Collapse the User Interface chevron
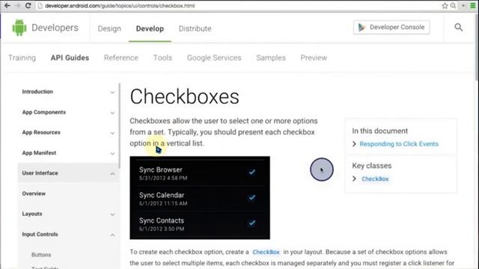 click(x=112, y=173)
